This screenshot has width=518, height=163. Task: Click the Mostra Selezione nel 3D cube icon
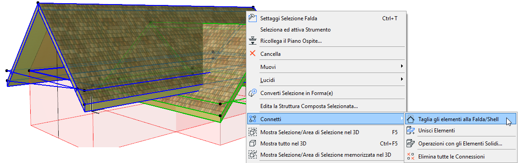pos(253,132)
